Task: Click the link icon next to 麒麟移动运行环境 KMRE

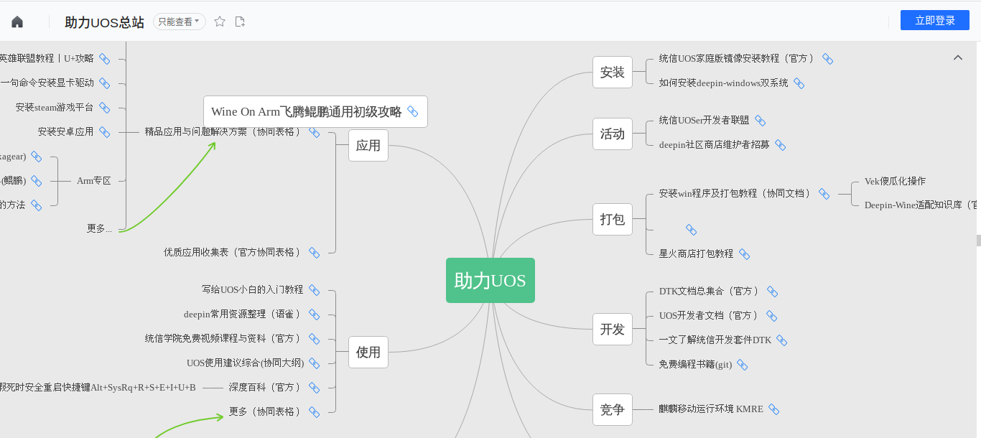Action: pos(774,409)
